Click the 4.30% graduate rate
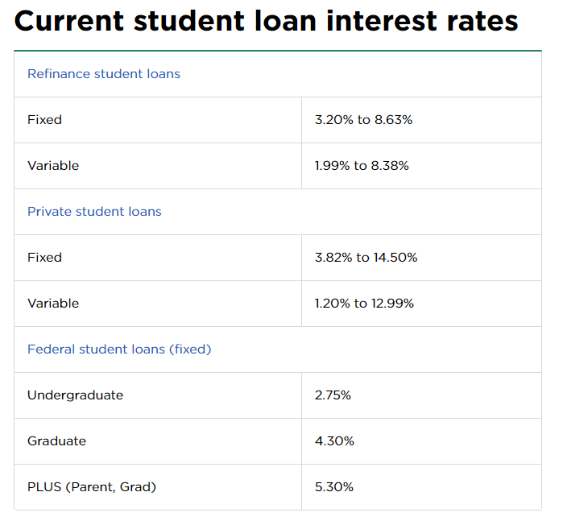The image size is (563, 521). tap(334, 441)
